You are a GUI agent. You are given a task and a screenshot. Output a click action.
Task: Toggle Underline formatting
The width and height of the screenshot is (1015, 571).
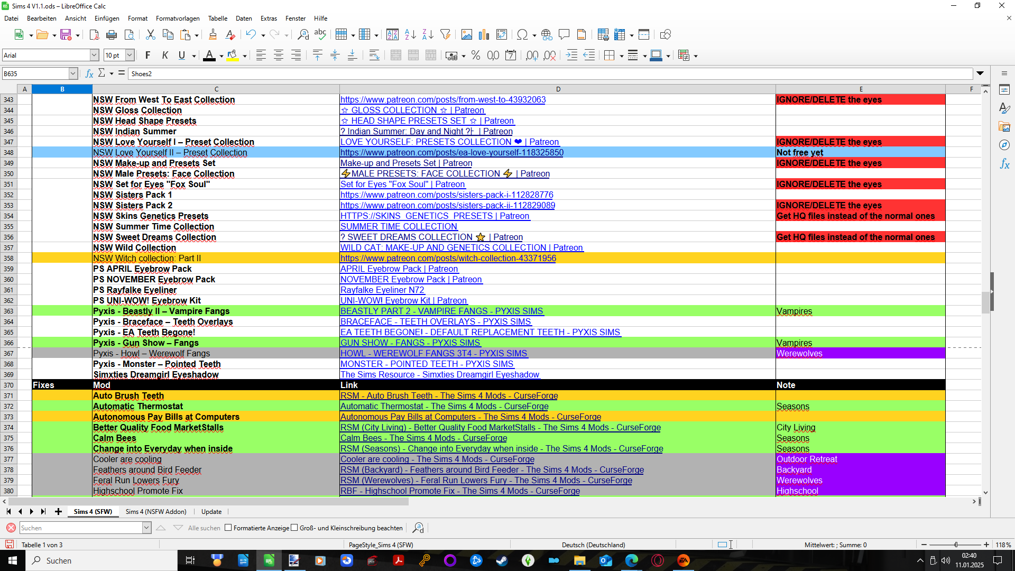coord(182,56)
